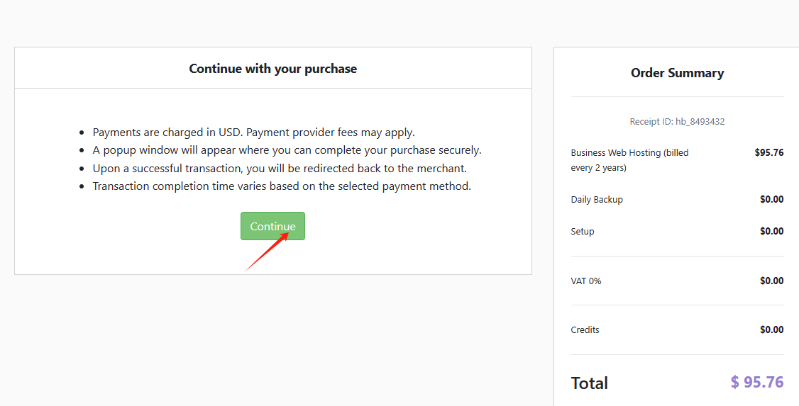Click the purple $95.76 total amount
Image resolution: width=799 pixels, height=406 pixels.
(757, 383)
